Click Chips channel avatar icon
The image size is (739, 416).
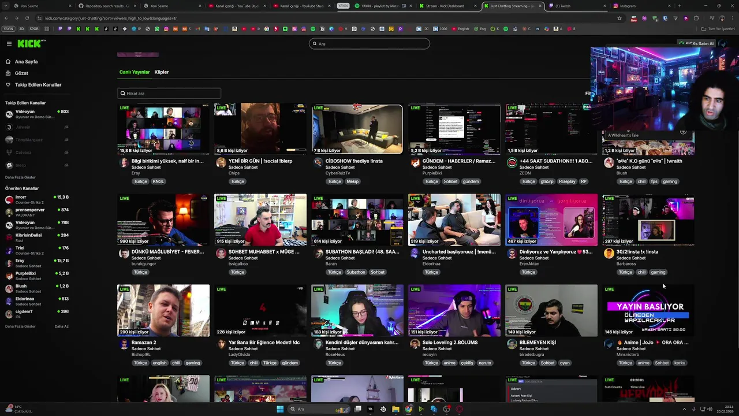click(x=221, y=163)
